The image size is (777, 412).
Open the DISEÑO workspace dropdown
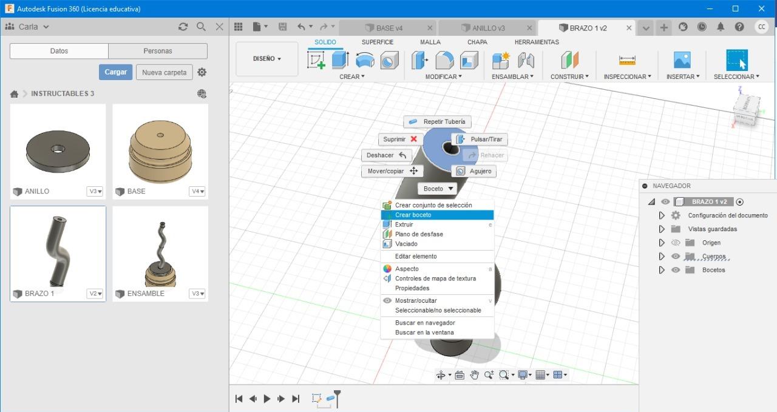pyautogui.click(x=267, y=59)
